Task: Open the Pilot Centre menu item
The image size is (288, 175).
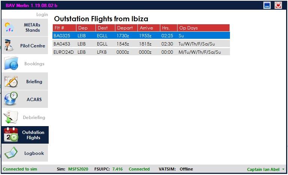Action: pyautogui.click(x=25, y=46)
